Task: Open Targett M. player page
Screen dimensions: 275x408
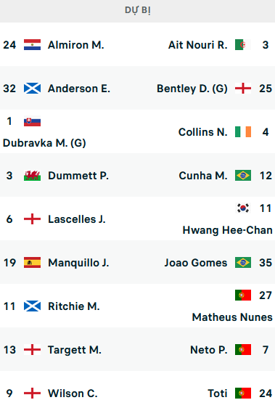Action: 75,350
